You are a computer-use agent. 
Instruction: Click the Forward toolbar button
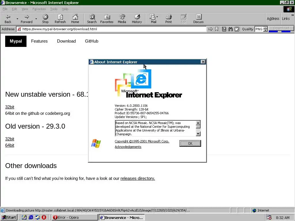(x=27, y=19)
